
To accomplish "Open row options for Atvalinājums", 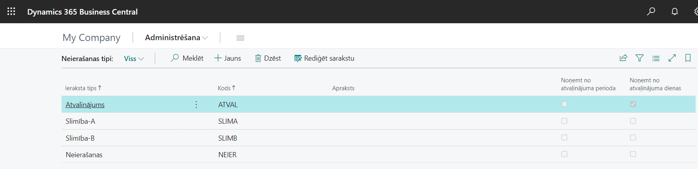I will (196, 104).
